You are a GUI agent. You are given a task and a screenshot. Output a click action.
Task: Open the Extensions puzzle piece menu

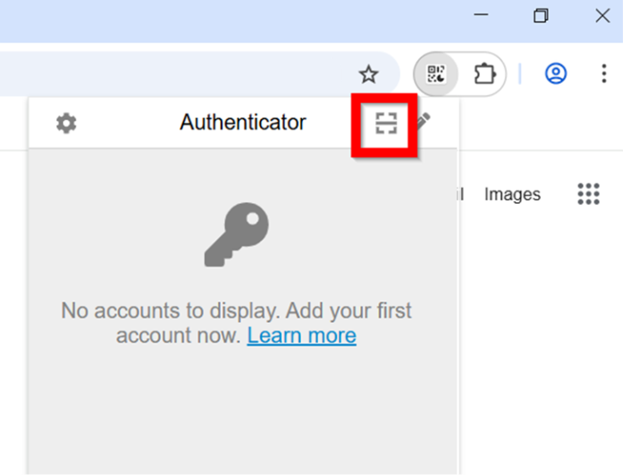pyautogui.click(x=484, y=73)
